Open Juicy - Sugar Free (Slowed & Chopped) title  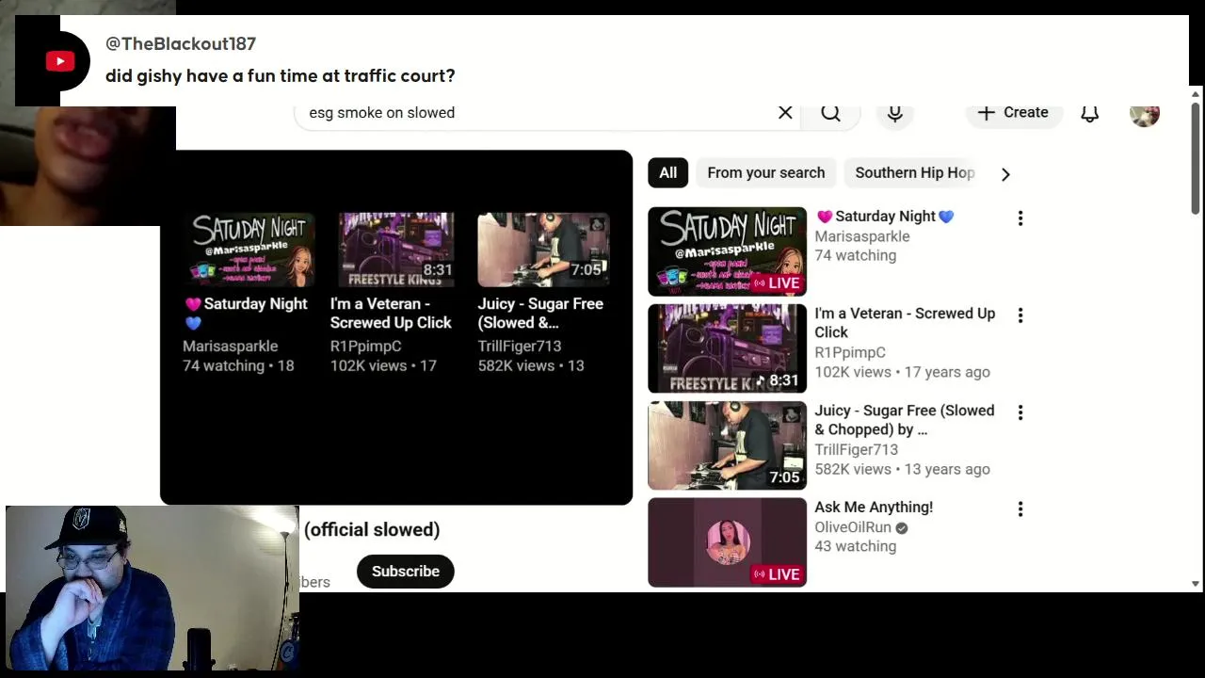tap(905, 420)
